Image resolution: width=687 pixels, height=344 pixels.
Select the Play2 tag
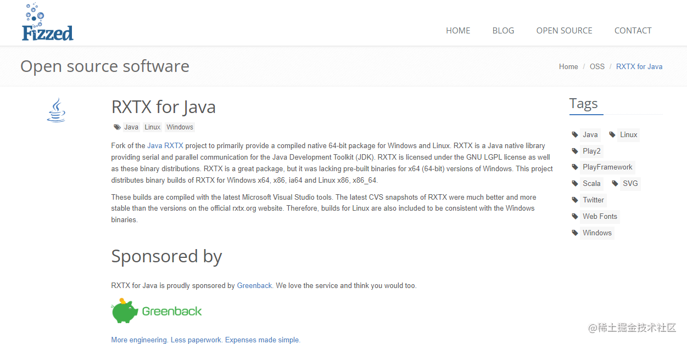591,151
